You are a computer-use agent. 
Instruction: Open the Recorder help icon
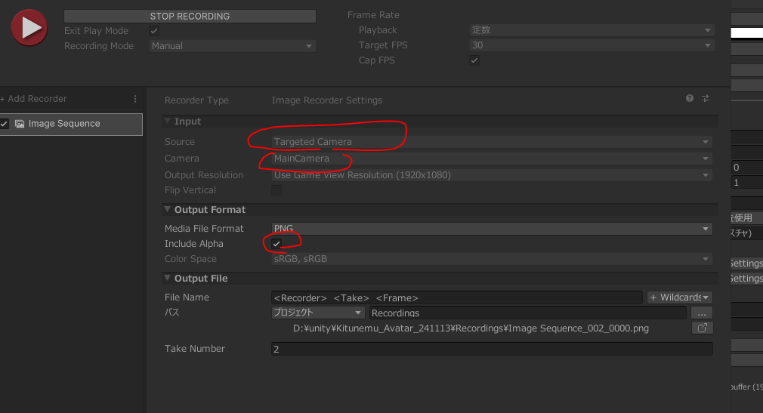[x=690, y=99]
